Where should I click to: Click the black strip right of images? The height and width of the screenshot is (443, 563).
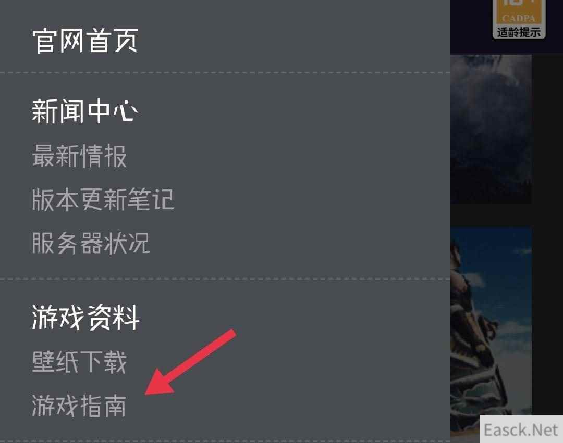[x=547, y=233]
